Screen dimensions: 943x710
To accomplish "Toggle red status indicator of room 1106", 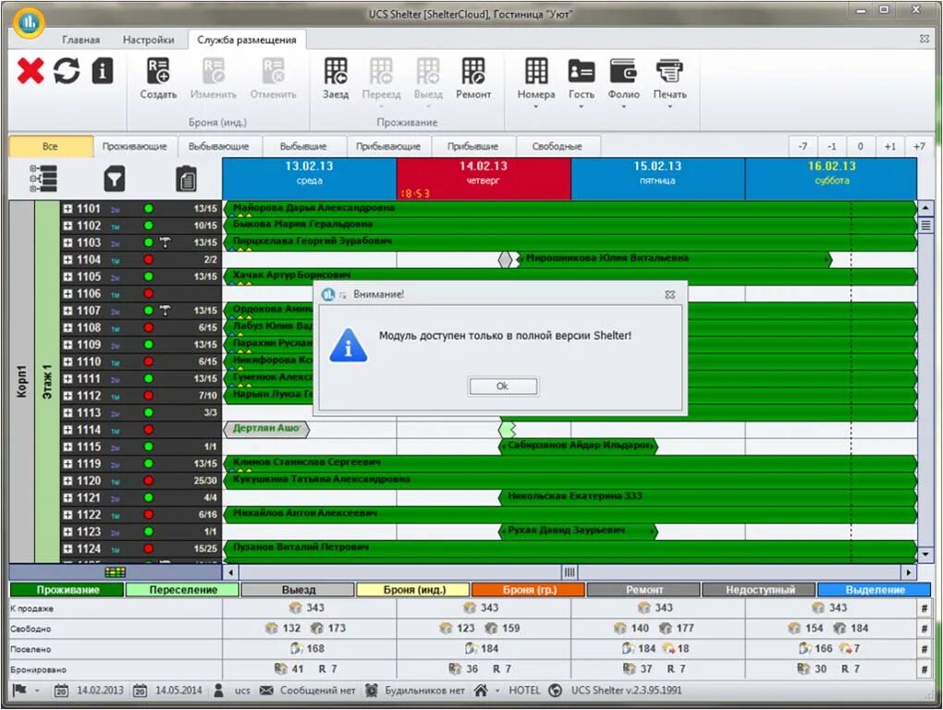I will pyautogui.click(x=149, y=294).
